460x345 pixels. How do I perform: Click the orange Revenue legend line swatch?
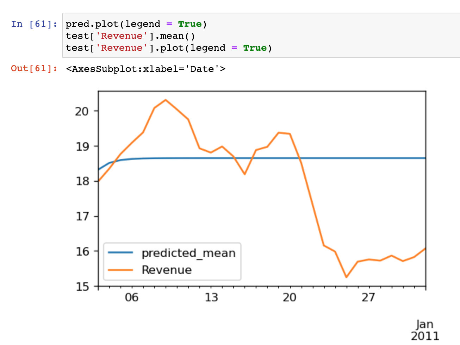click(x=120, y=270)
